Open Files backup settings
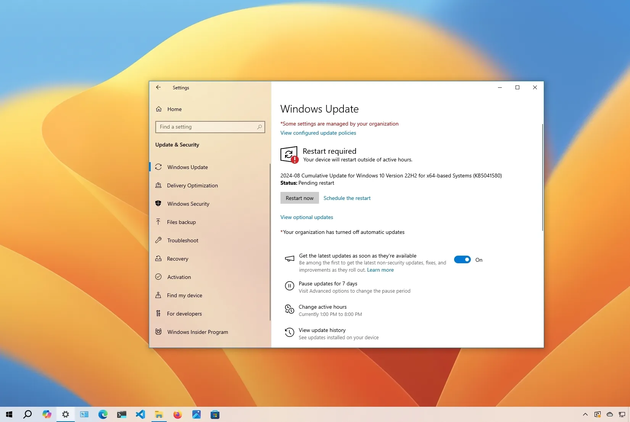Screen dimensions: 630x422 coord(210,222)
